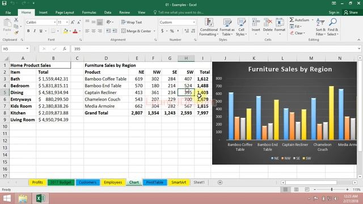
Task: Toggle Underline formatting
Action: 41,31
